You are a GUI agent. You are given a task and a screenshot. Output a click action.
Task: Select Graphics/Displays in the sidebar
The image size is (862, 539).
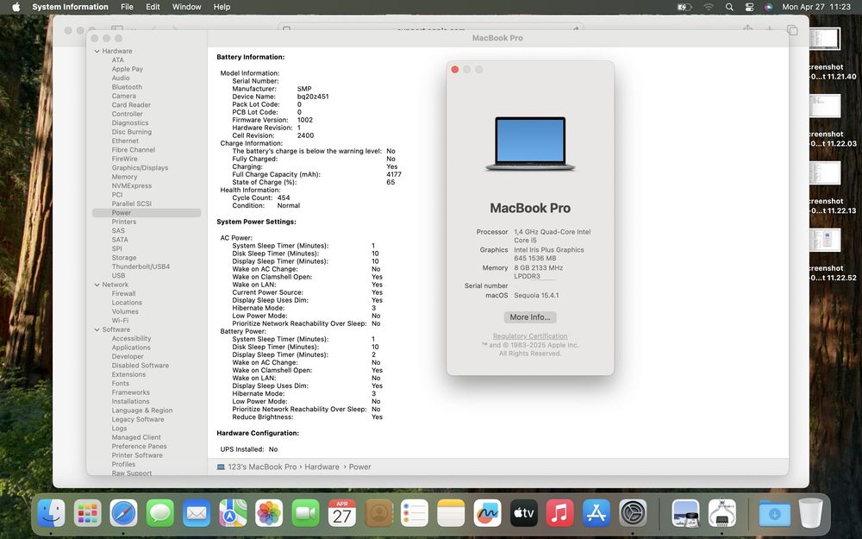(140, 168)
